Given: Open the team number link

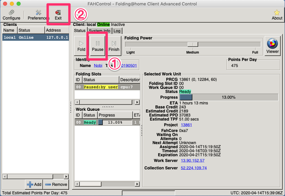Looking at the screenshot, I should tap(129, 66).
